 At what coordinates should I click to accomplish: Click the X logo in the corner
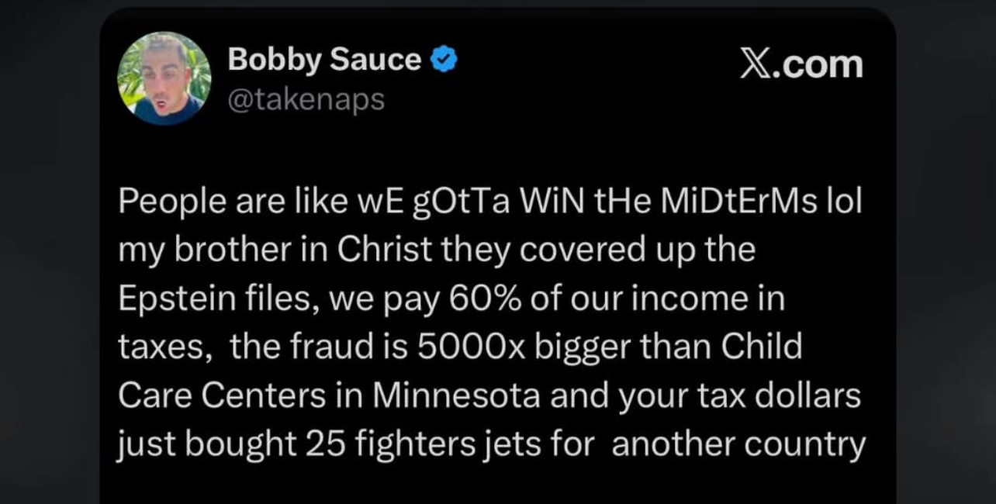pos(755,65)
